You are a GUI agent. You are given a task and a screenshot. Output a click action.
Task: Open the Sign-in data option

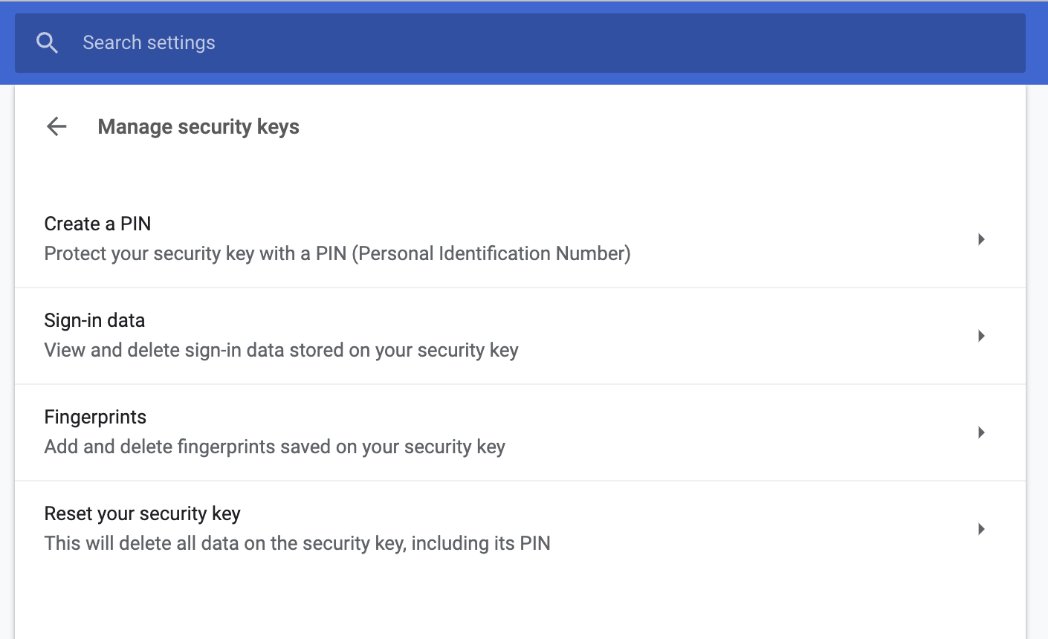(x=94, y=320)
